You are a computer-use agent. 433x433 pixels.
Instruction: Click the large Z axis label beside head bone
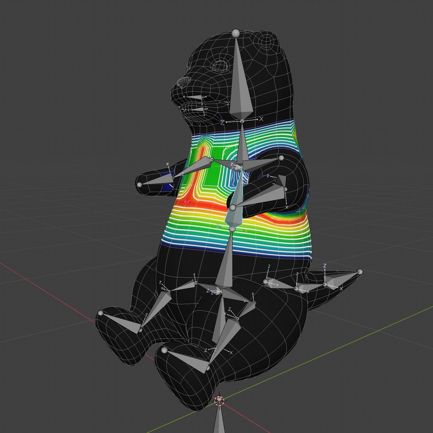(223, 123)
